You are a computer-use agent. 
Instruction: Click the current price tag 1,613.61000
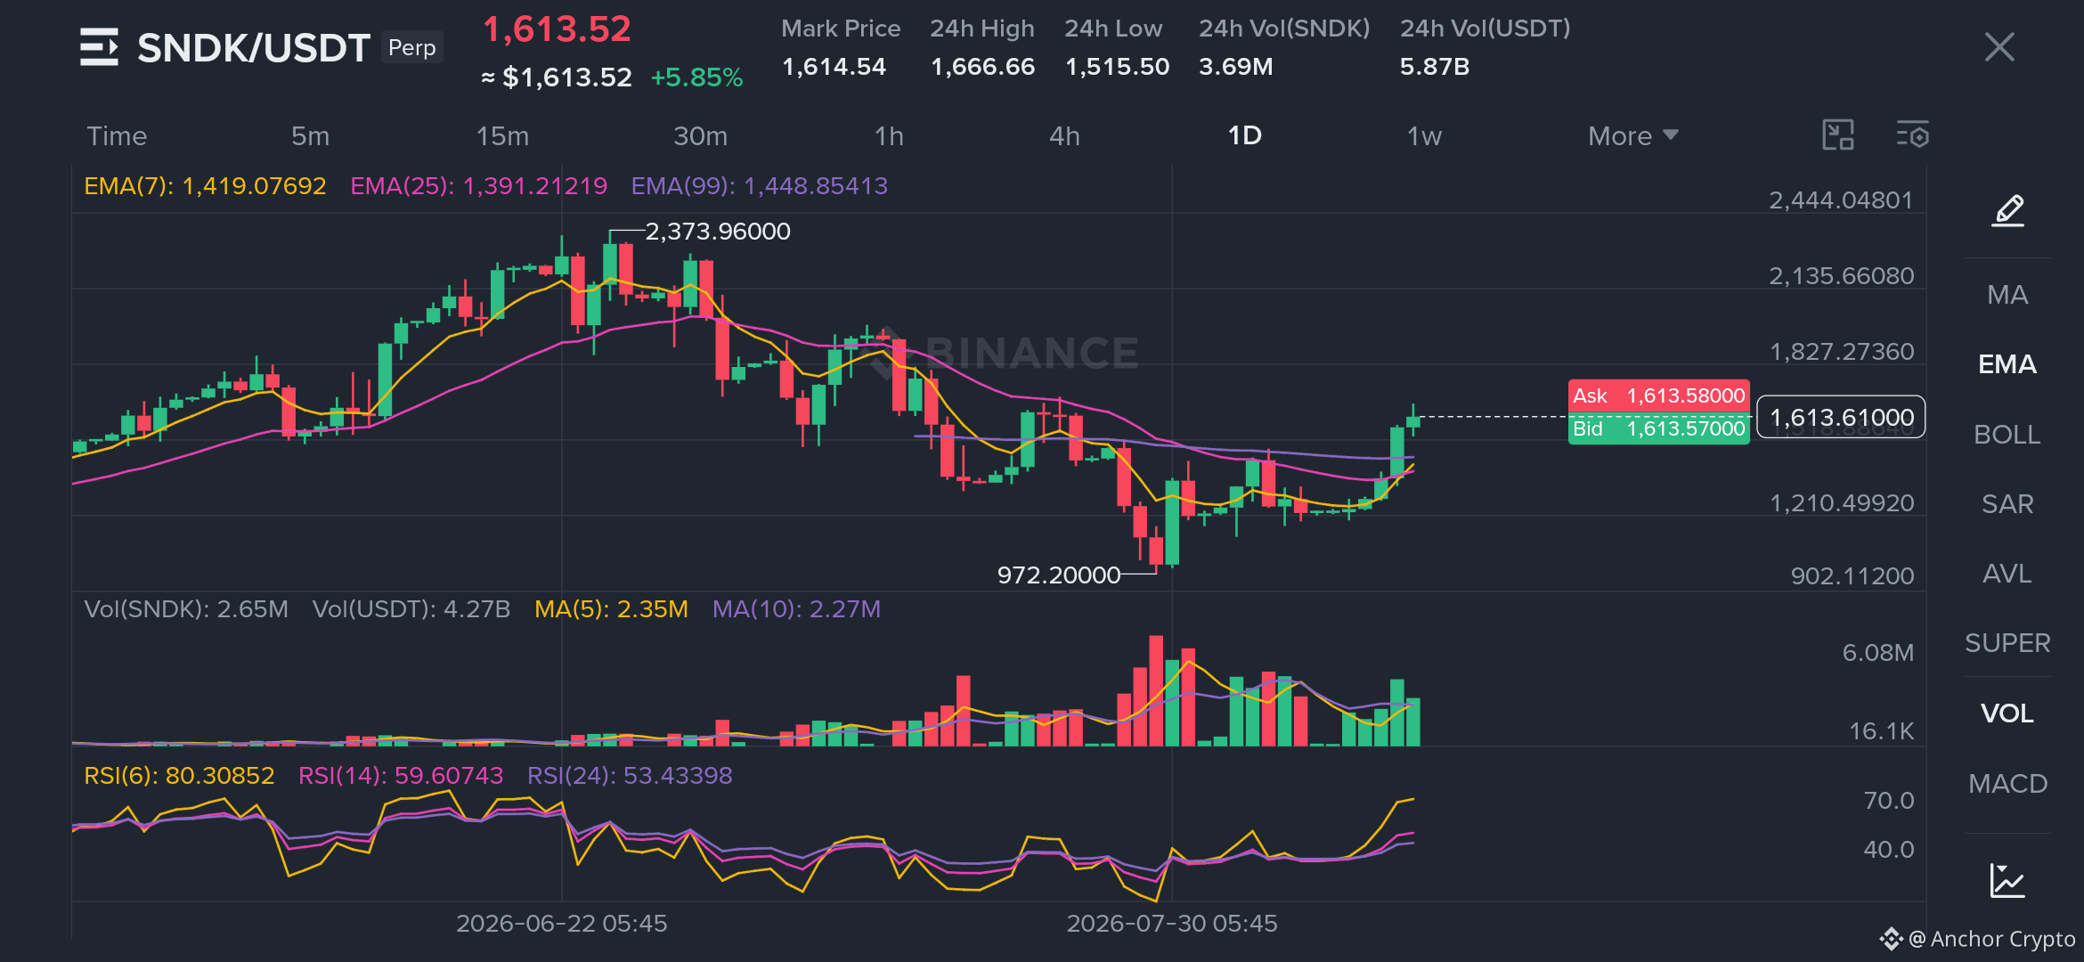coord(1841,417)
